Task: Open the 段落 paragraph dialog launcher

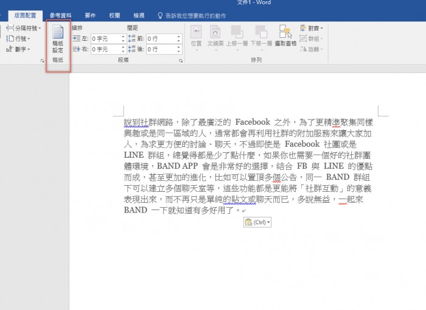Action: (x=181, y=62)
